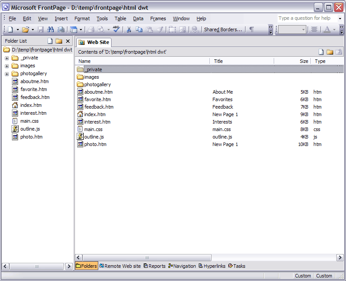Click the Find binoculars icon
Screen dimensions: 346x281
(x=50, y=29)
